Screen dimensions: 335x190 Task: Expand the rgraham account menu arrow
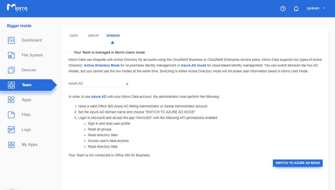pos(324,8)
